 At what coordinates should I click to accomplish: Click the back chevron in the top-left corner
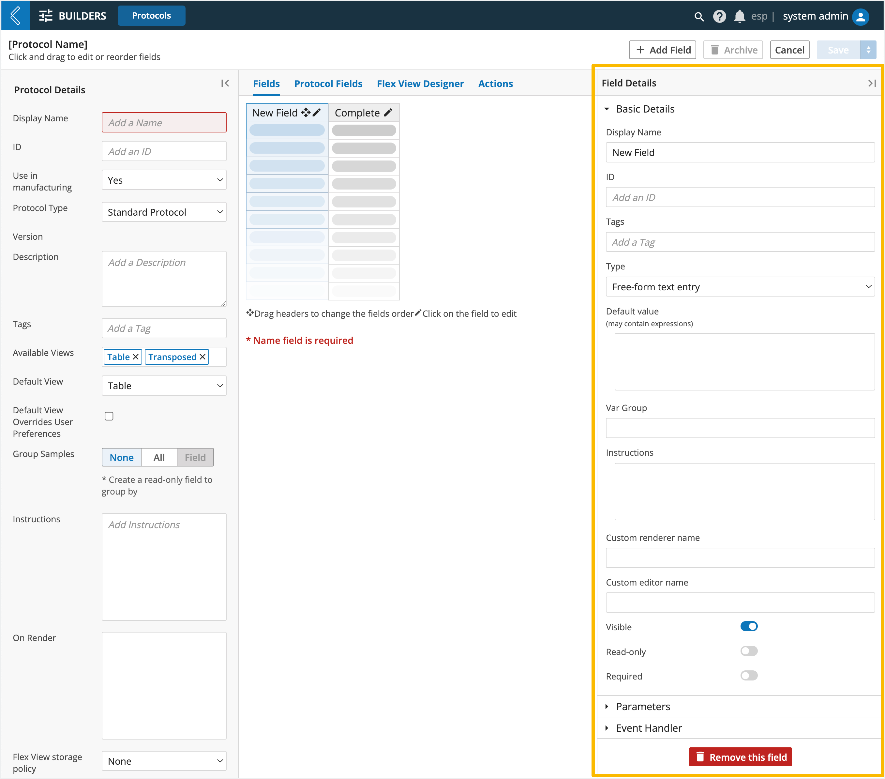point(16,16)
